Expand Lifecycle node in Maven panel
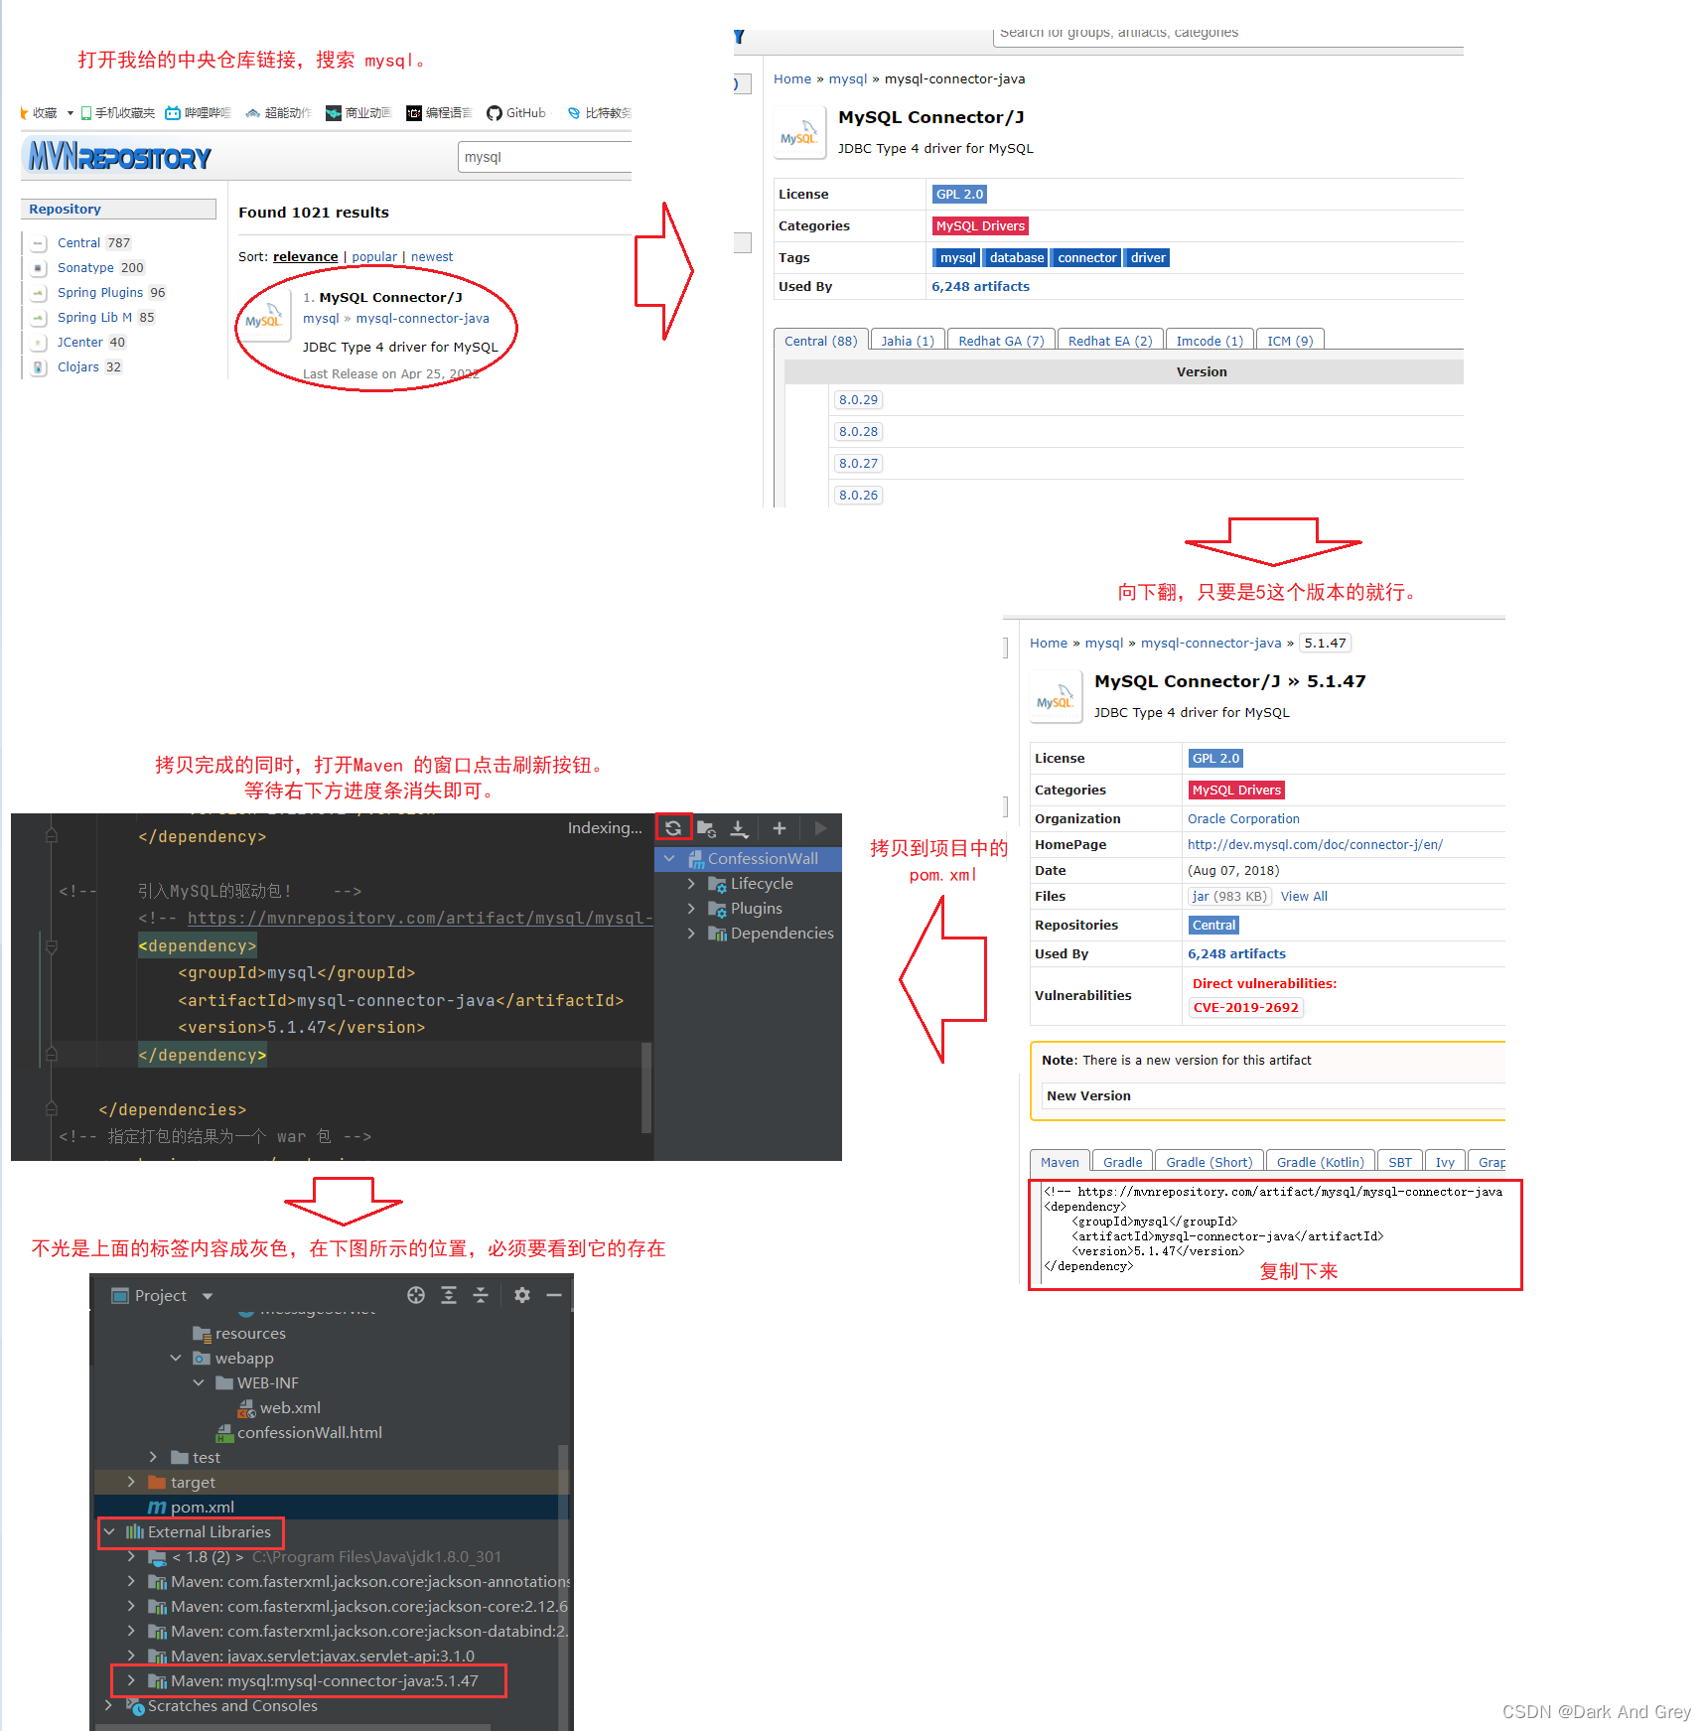The width and height of the screenshot is (1707, 1731). point(691,883)
